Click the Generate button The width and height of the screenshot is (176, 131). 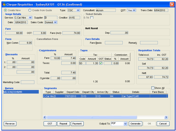135,124
